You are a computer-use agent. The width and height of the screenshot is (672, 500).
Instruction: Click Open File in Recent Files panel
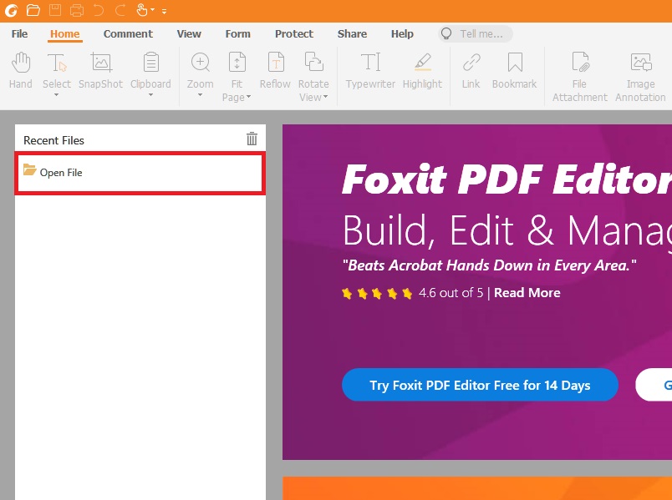140,173
